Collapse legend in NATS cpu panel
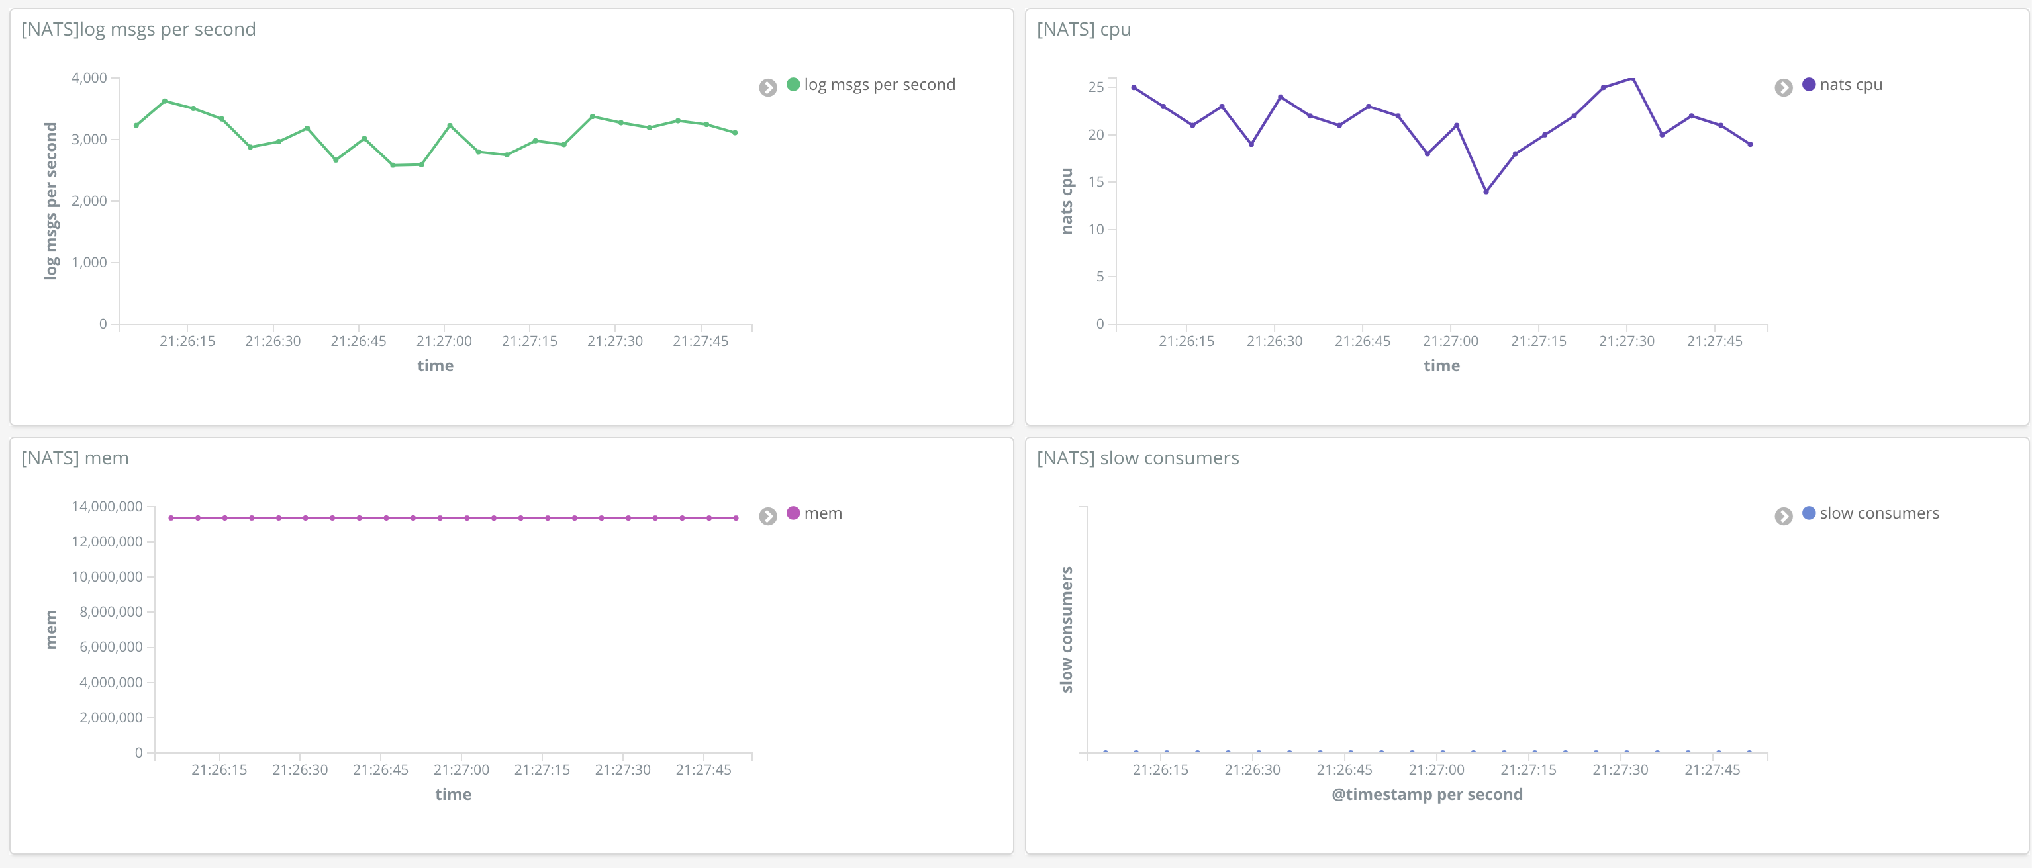Viewport: 2032px width, 868px height. click(1783, 87)
